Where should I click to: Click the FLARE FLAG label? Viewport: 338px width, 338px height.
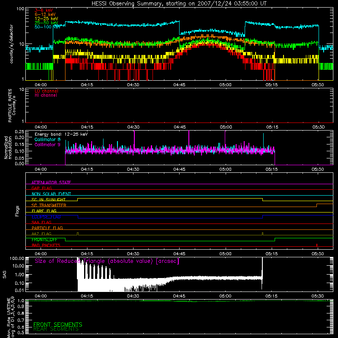(x=44, y=211)
